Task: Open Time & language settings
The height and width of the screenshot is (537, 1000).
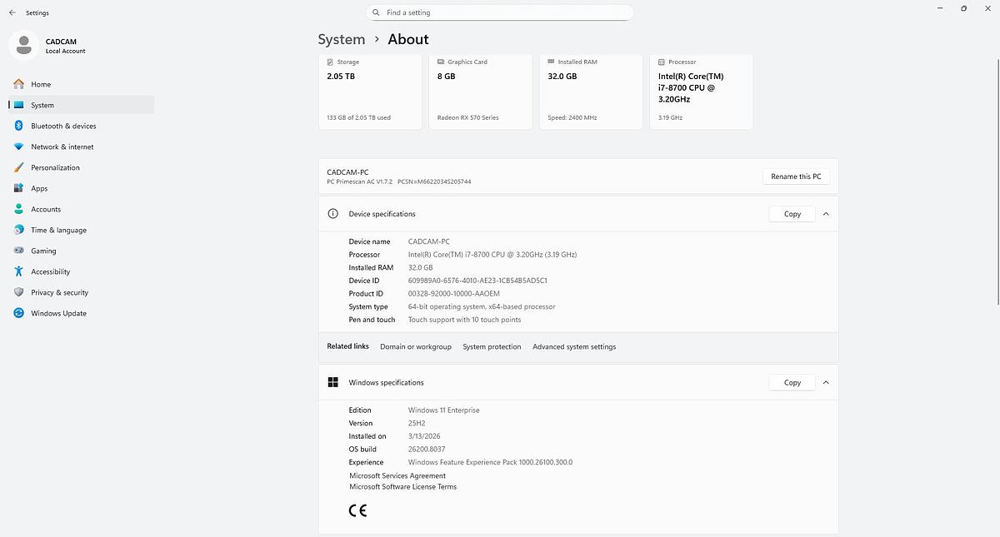Action: point(58,230)
